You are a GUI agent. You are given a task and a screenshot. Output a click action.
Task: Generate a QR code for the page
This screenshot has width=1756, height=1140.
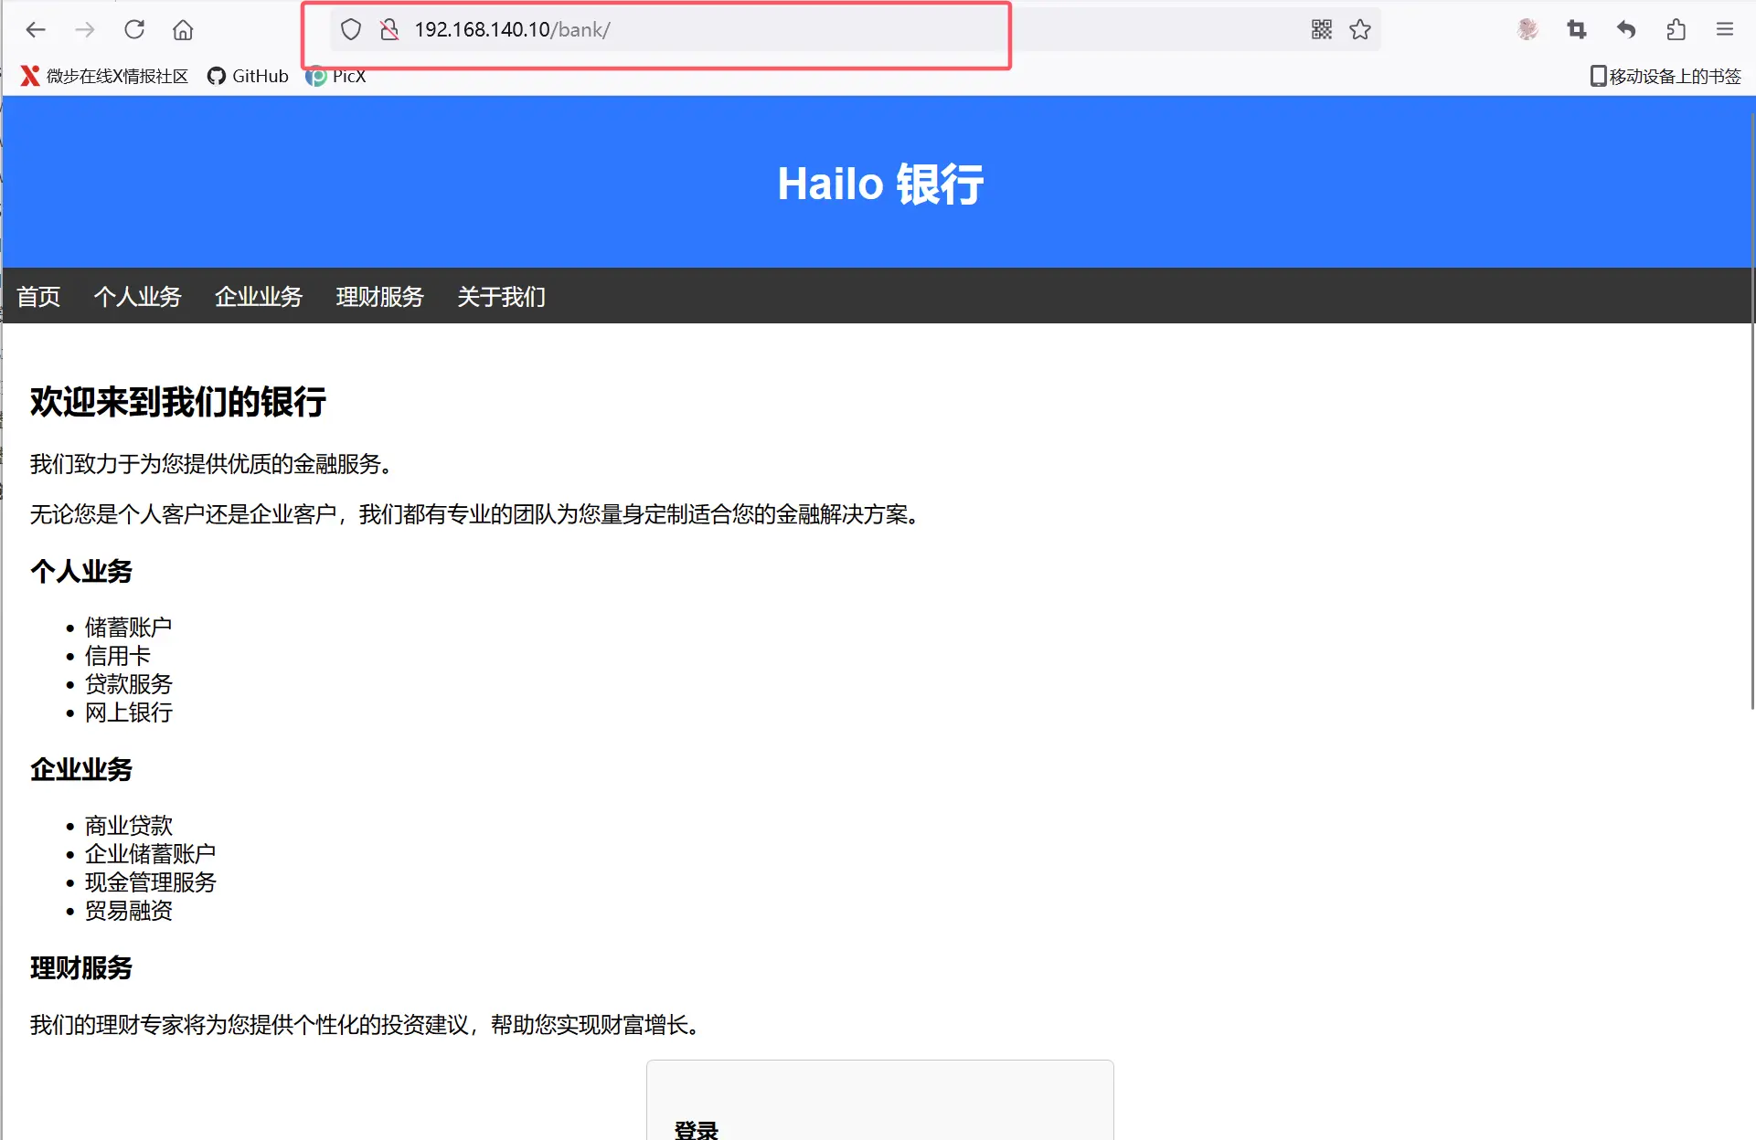(1321, 29)
